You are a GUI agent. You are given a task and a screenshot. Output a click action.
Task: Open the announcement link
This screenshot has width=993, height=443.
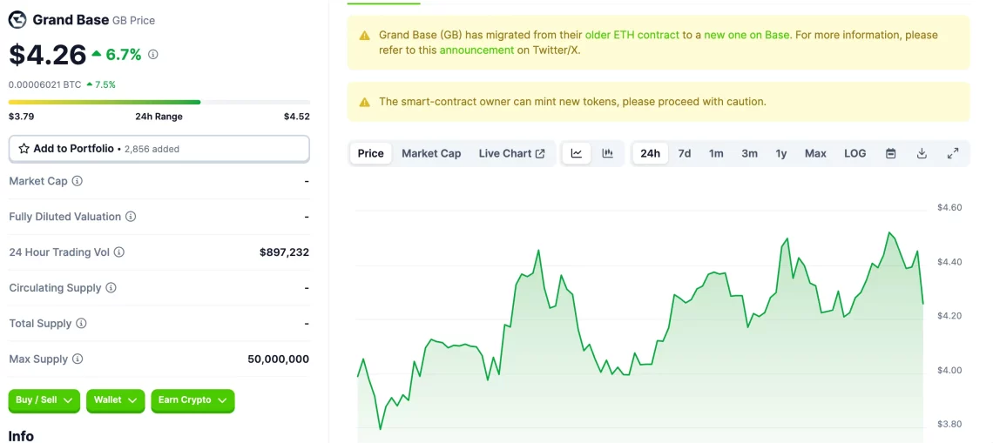(x=476, y=50)
